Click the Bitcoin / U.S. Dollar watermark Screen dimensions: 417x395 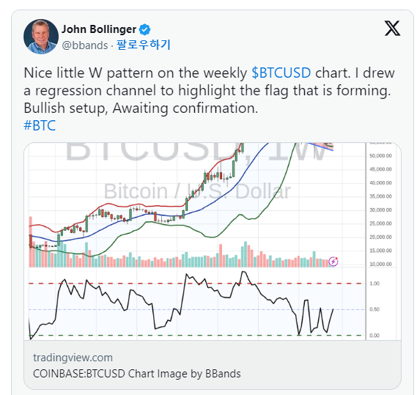tap(197, 191)
